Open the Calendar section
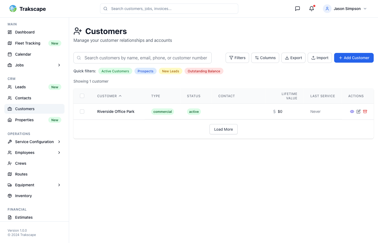The height and width of the screenshot is (243, 378). point(23,54)
